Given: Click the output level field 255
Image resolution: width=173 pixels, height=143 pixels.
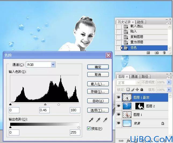Looking at the screenshot, I should coord(75,133).
